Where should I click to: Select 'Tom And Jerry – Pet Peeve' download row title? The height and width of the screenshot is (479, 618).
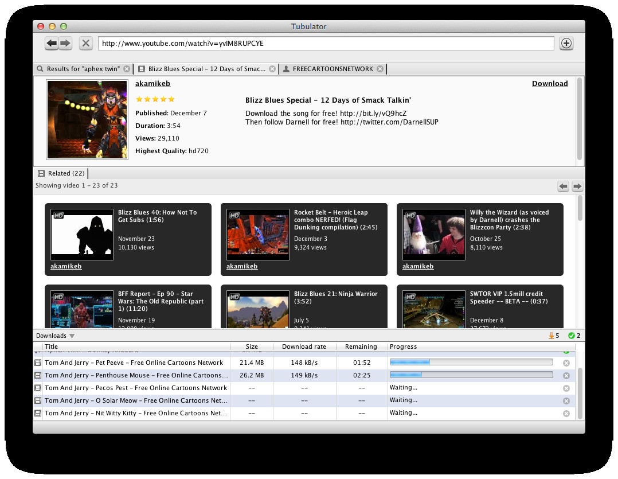coord(134,363)
